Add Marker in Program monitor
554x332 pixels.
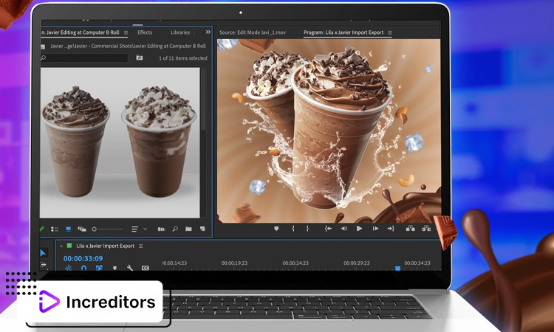[x=276, y=229]
